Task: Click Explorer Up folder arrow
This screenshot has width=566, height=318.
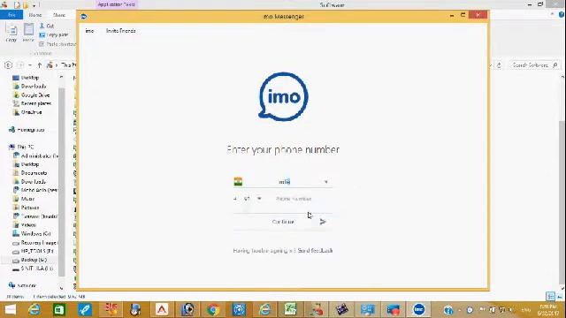Action: tap(39, 65)
